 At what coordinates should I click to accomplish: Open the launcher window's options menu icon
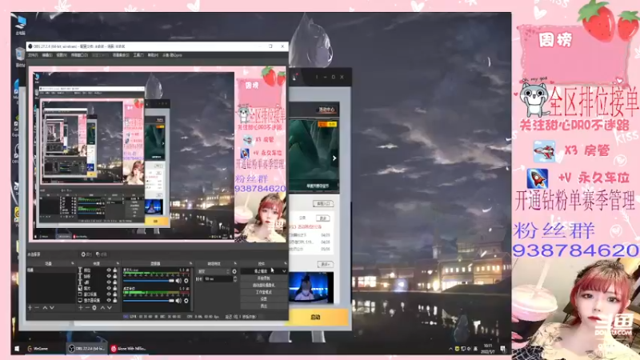click(x=317, y=77)
